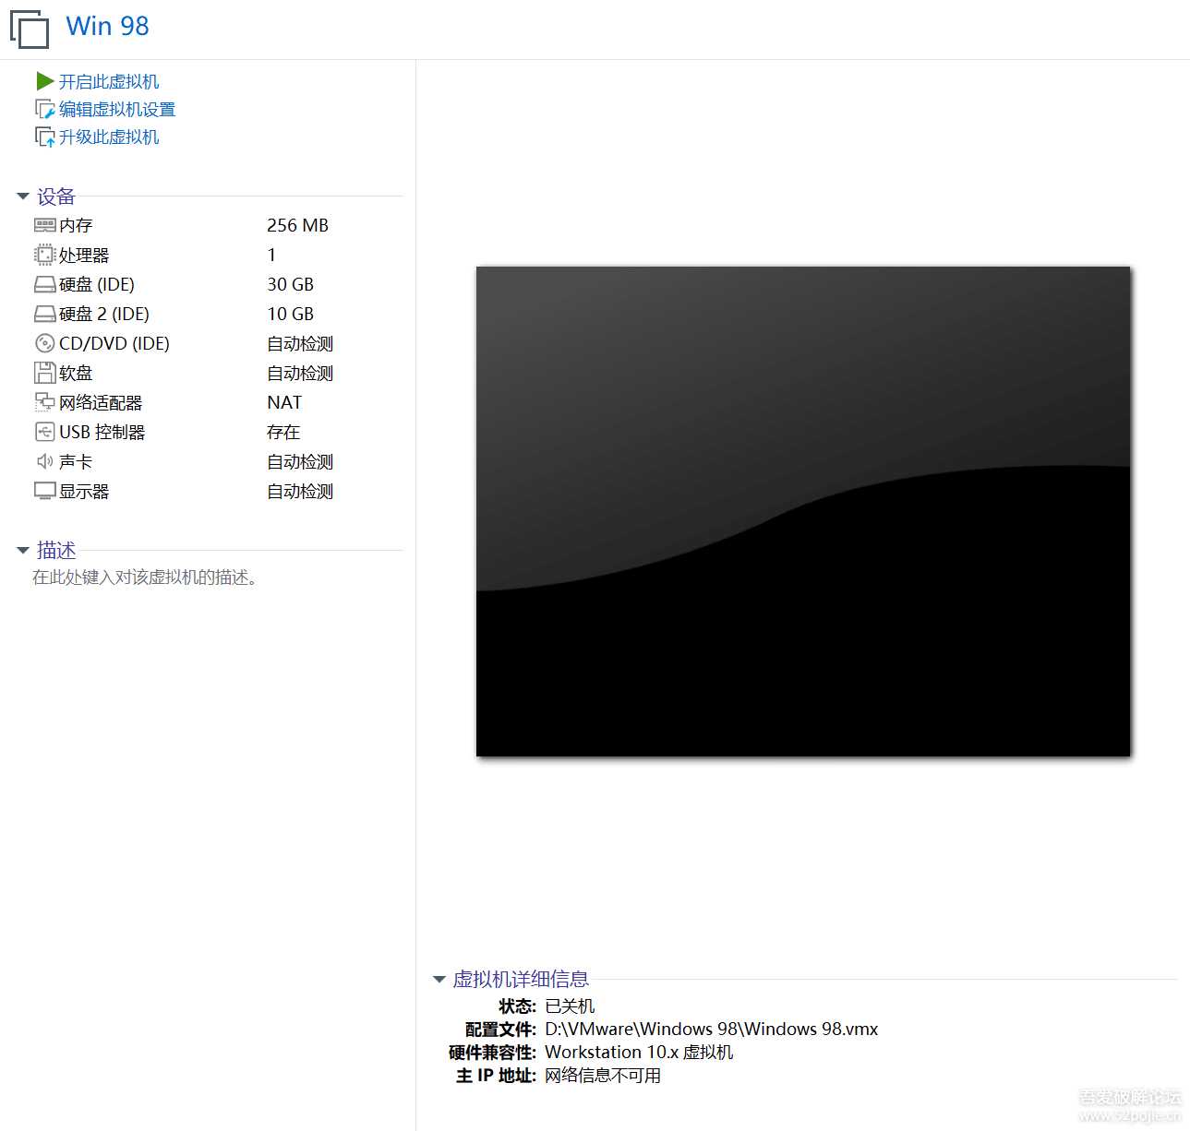This screenshot has height=1131, width=1190.
Task: Click the virtual machine description text field
Action: click(143, 577)
